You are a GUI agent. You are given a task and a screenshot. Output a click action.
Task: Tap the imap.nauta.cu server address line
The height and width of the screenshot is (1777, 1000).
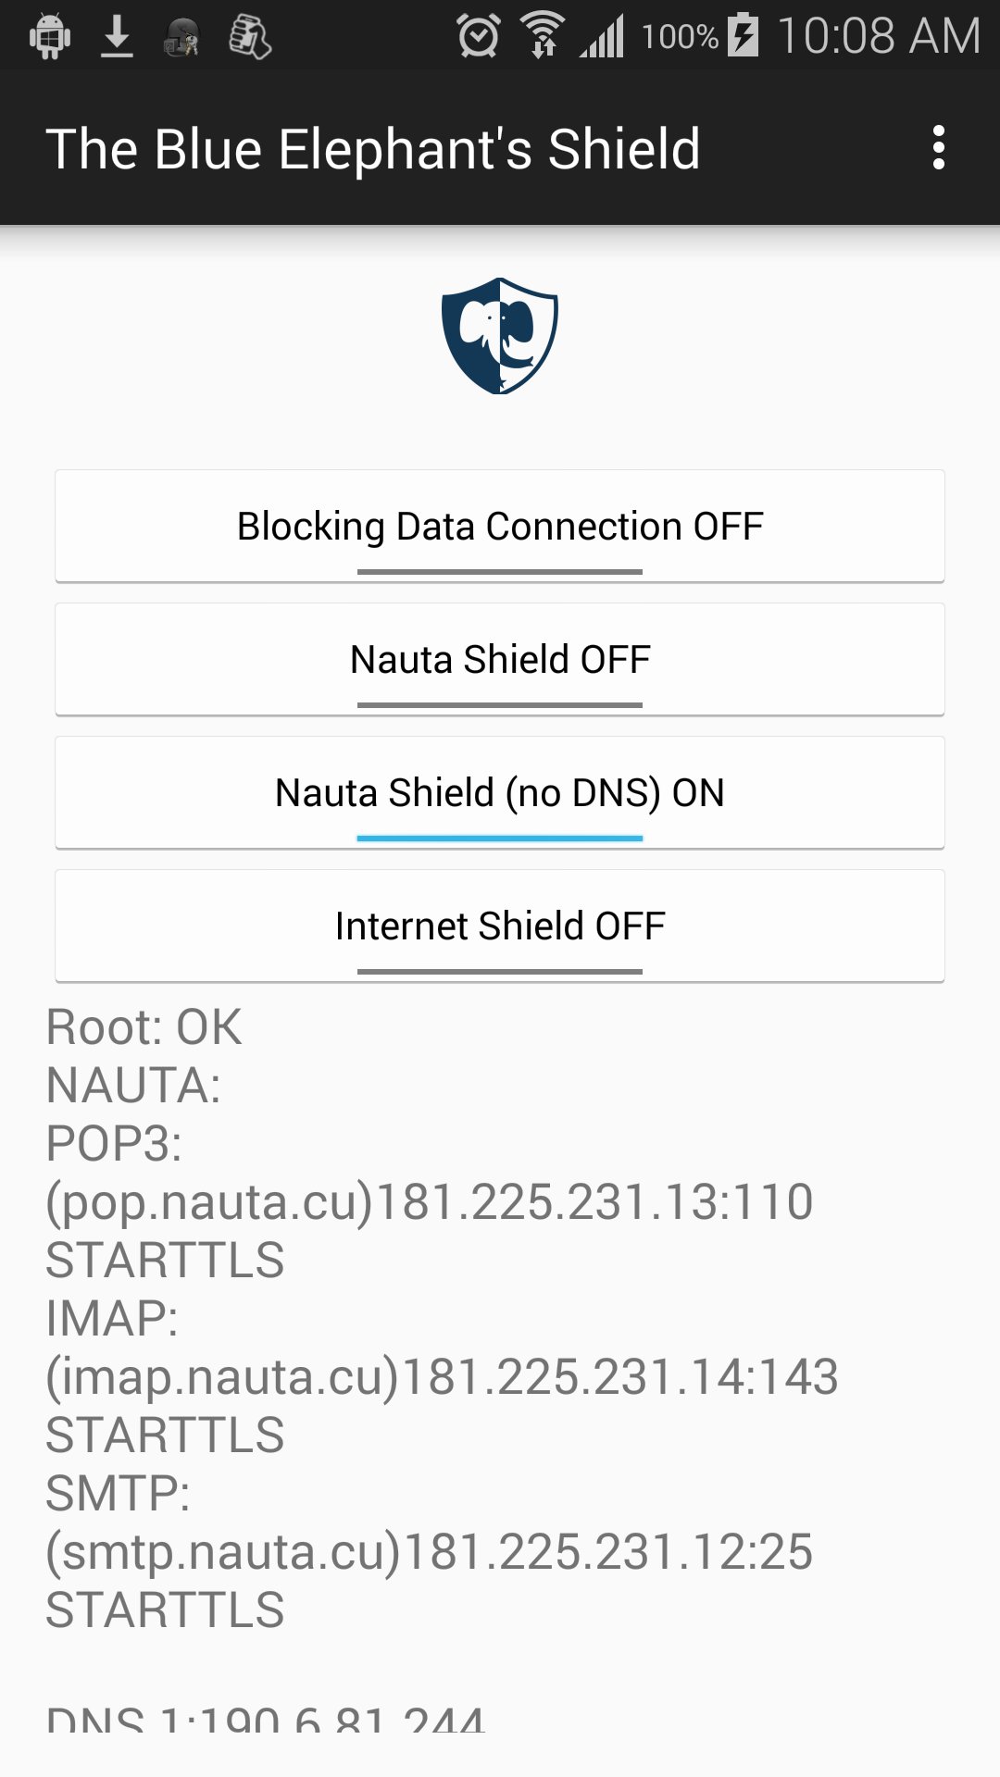point(443,1376)
